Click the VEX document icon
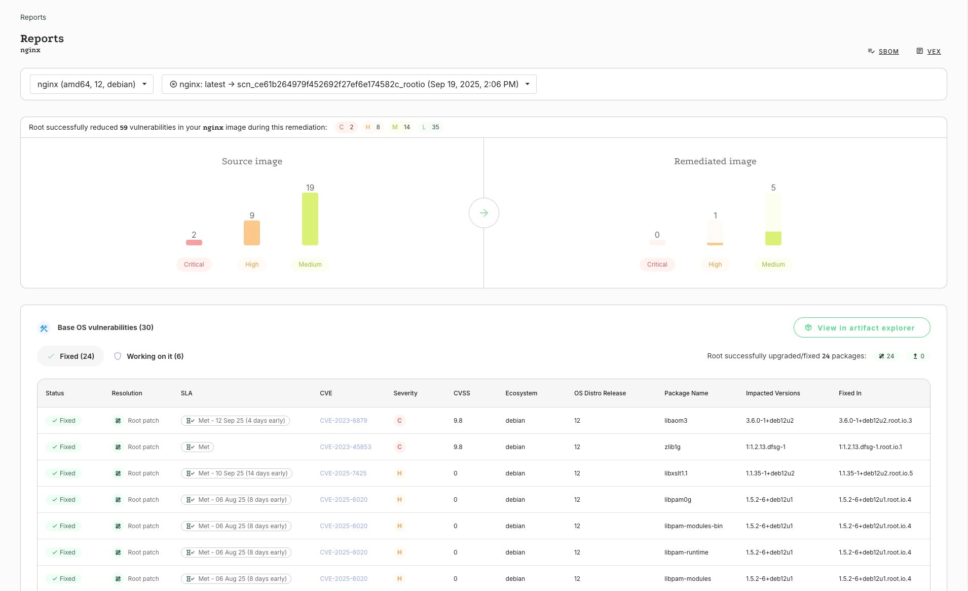This screenshot has height=591, width=968. click(x=919, y=51)
